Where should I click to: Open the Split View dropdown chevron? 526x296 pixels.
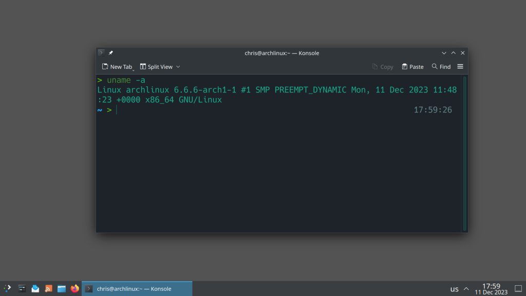pyautogui.click(x=178, y=67)
